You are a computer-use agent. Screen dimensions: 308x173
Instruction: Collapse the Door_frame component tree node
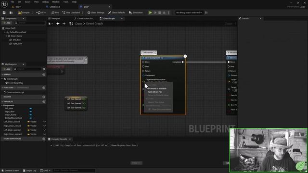click(x=6, y=36)
